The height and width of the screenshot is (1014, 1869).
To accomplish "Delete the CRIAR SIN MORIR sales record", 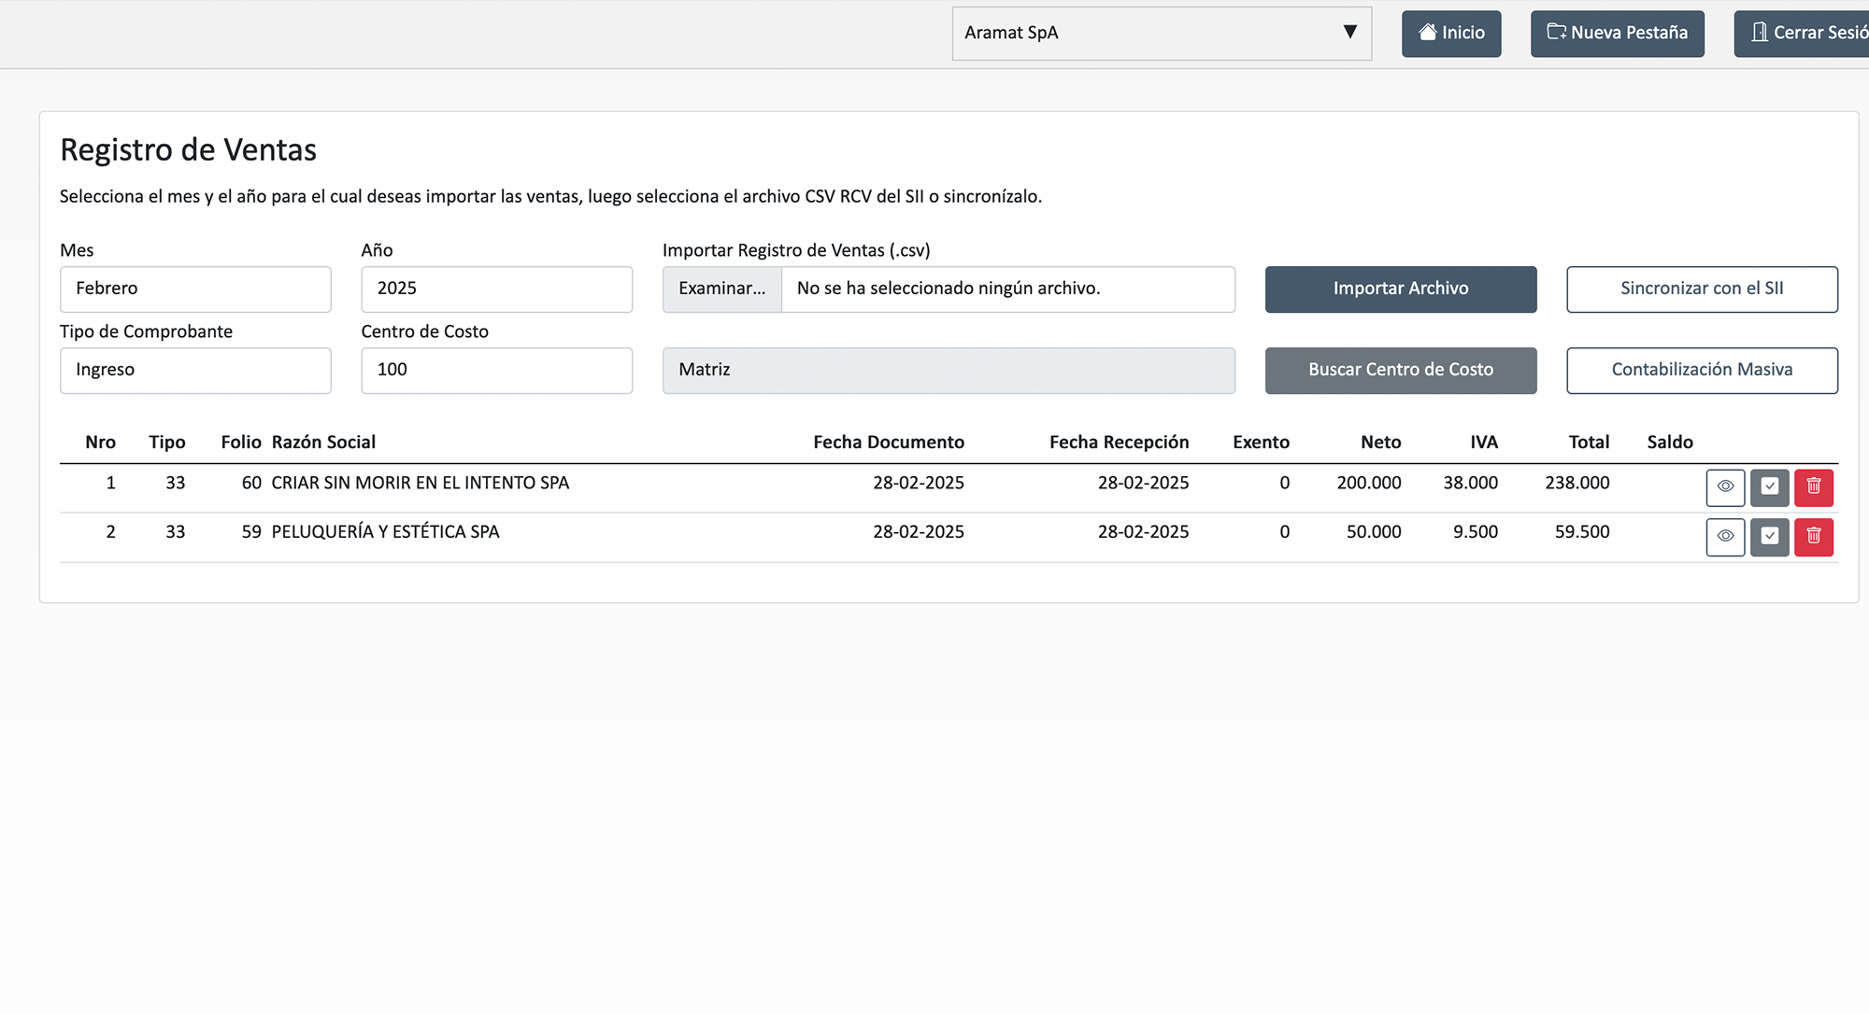I will point(1813,486).
